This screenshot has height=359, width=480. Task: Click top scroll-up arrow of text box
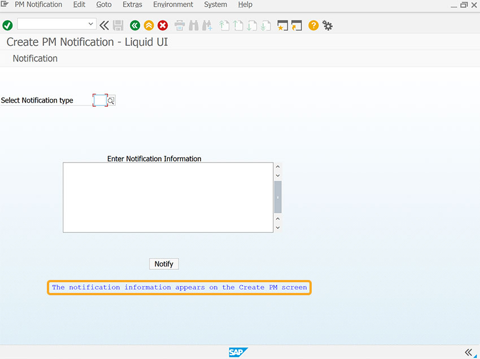278,167
